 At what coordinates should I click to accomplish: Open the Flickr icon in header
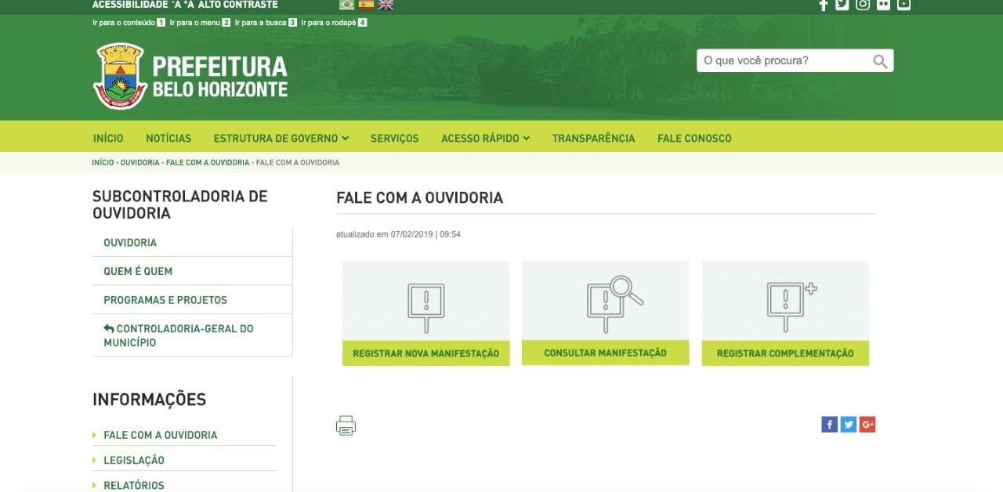pos(883,5)
